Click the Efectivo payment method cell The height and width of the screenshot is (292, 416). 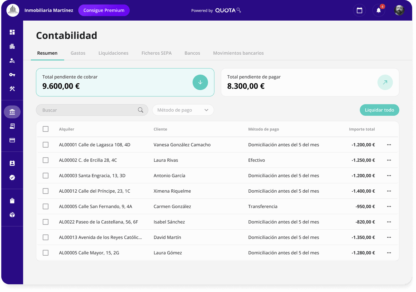(x=256, y=160)
